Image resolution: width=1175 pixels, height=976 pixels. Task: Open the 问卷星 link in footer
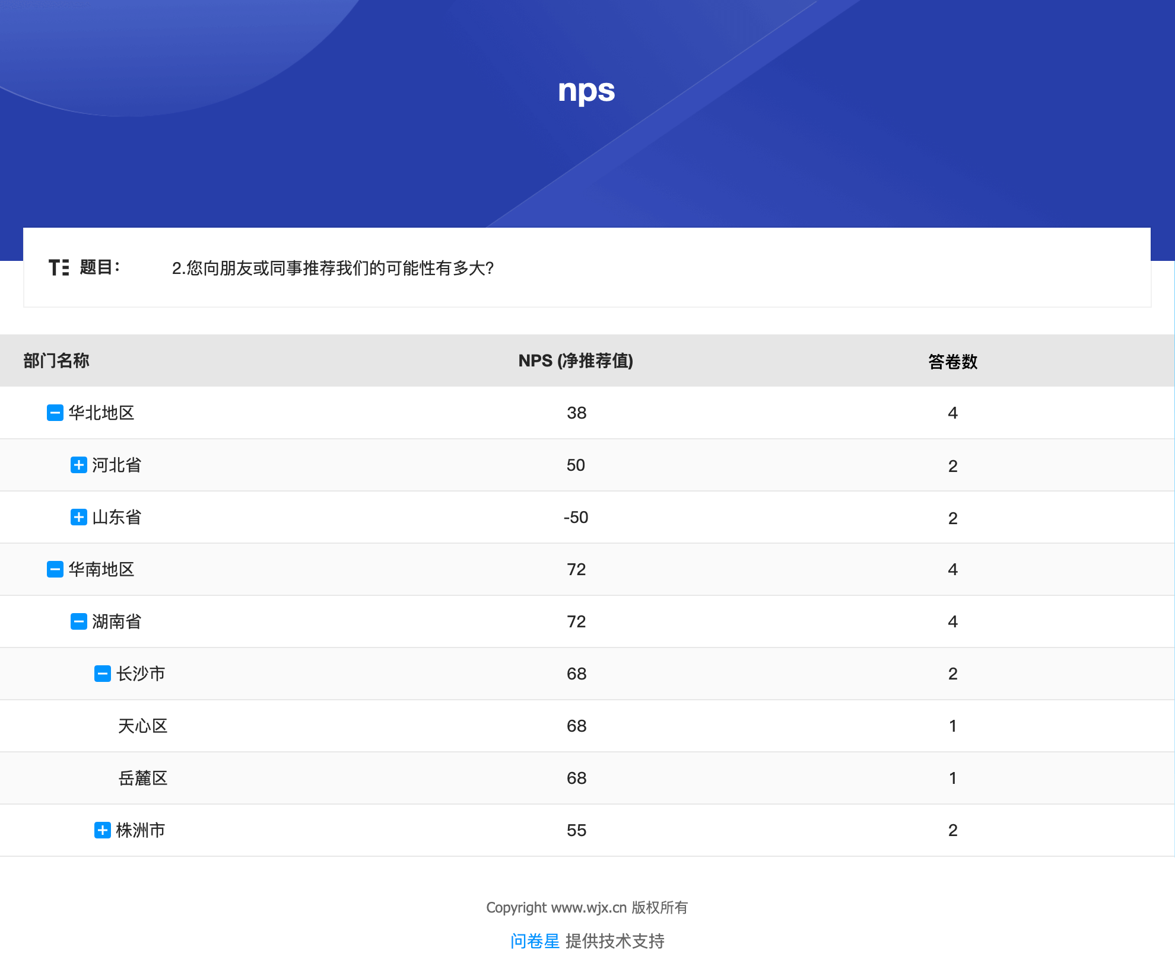[x=534, y=941]
